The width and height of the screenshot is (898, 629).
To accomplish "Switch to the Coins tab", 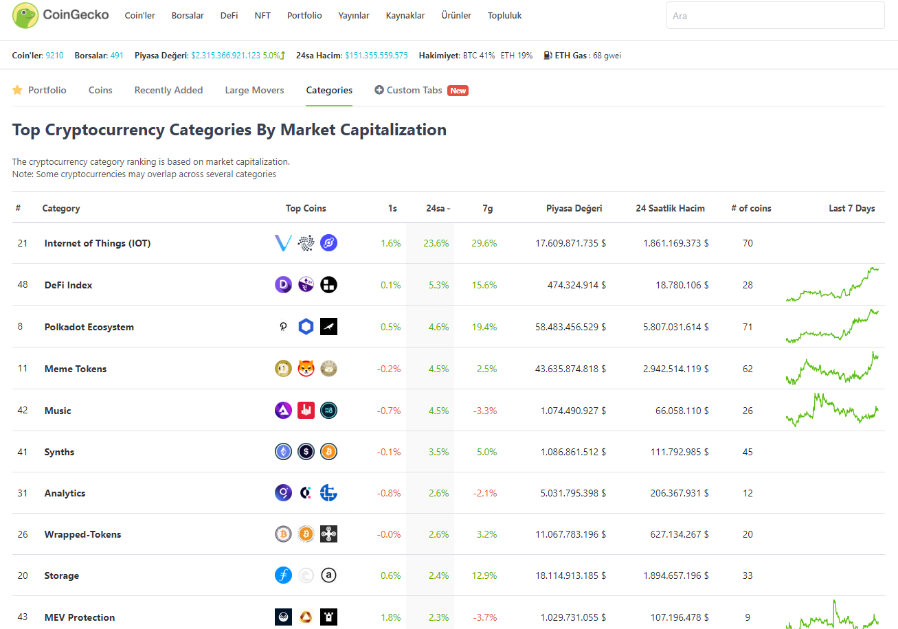I will coord(100,90).
